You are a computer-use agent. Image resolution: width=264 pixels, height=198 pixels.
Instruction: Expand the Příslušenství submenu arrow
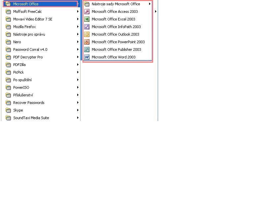tap(78, 95)
